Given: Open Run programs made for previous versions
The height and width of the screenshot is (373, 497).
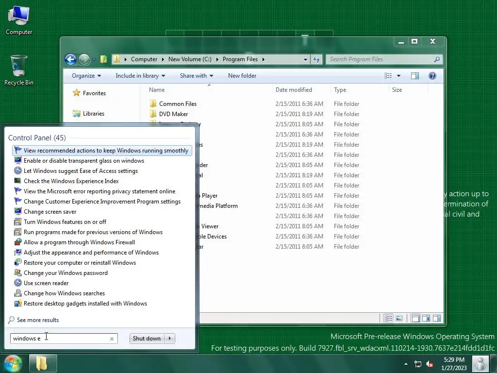Looking at the screenshot, I should click(88, 232).
